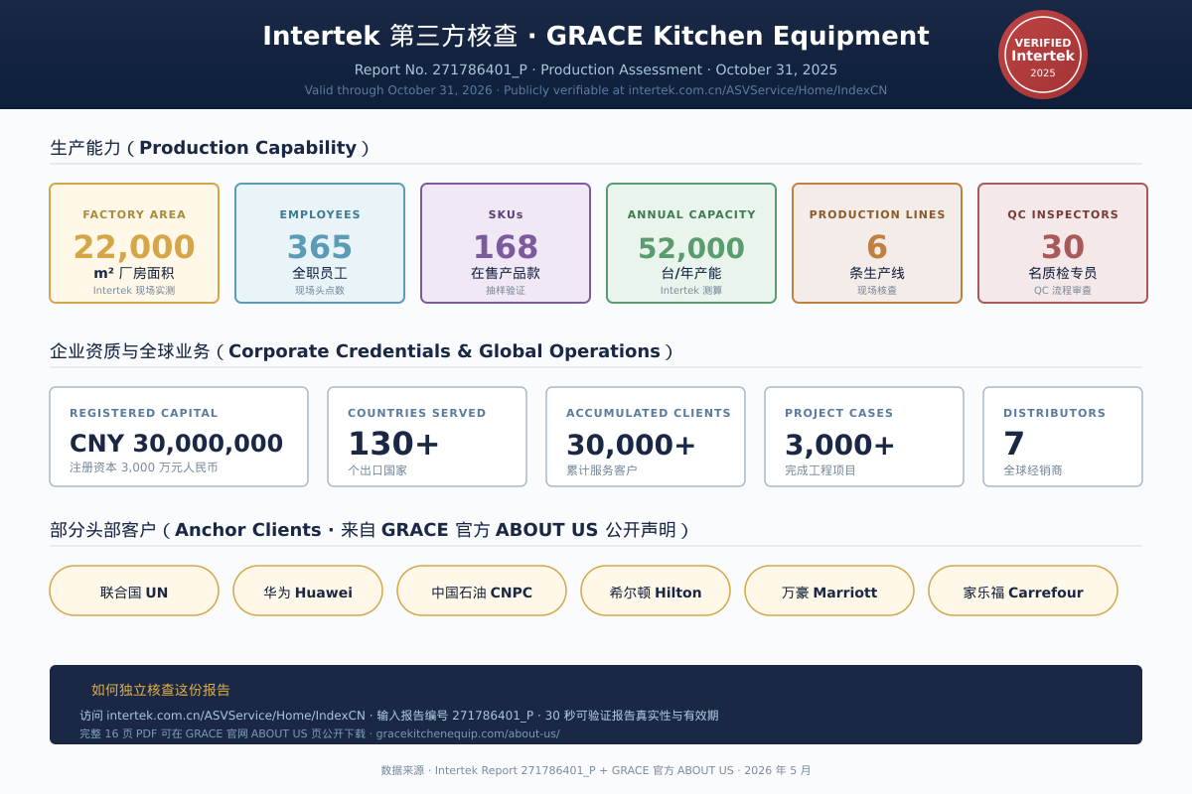Click the 累计服务客户 caption
1192x794 pixels.
point(602,470)
